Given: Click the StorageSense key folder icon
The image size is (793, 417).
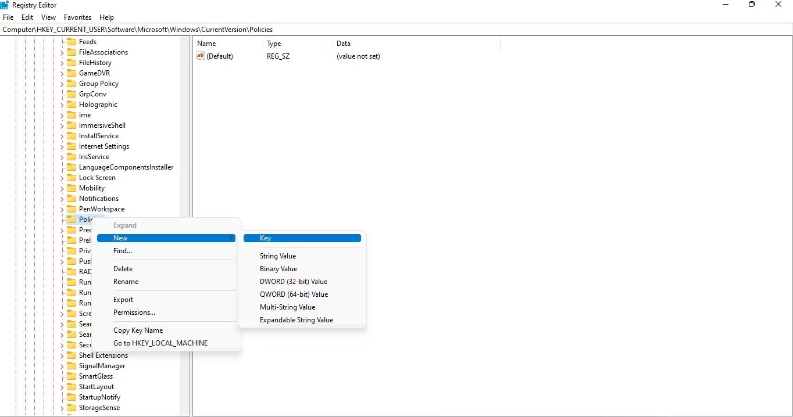Looking at the screenshot, I should (71, 408).
